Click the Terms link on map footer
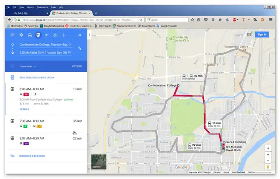This screenshot has width=280, height=179. coord(226,172)
